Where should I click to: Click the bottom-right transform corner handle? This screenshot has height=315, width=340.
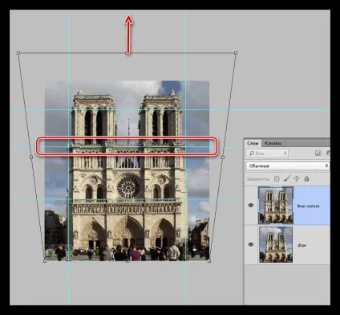[209, 260]
